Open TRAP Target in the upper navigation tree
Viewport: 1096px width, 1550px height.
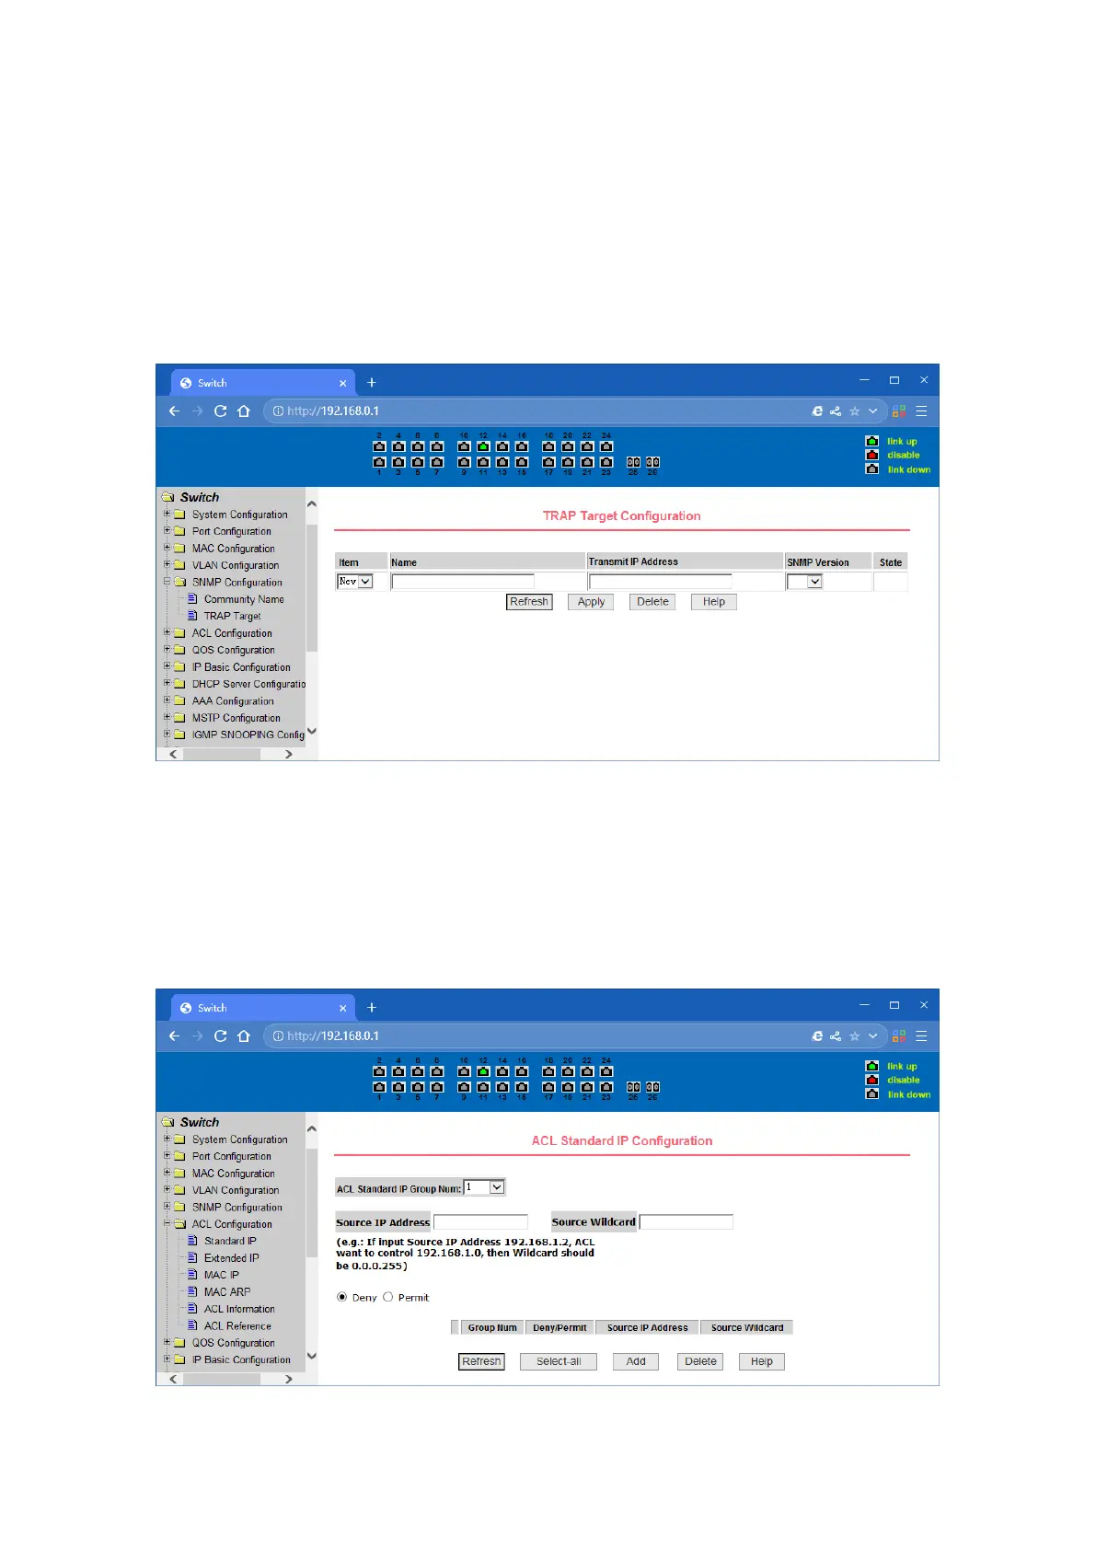click(x=232, y=617)
